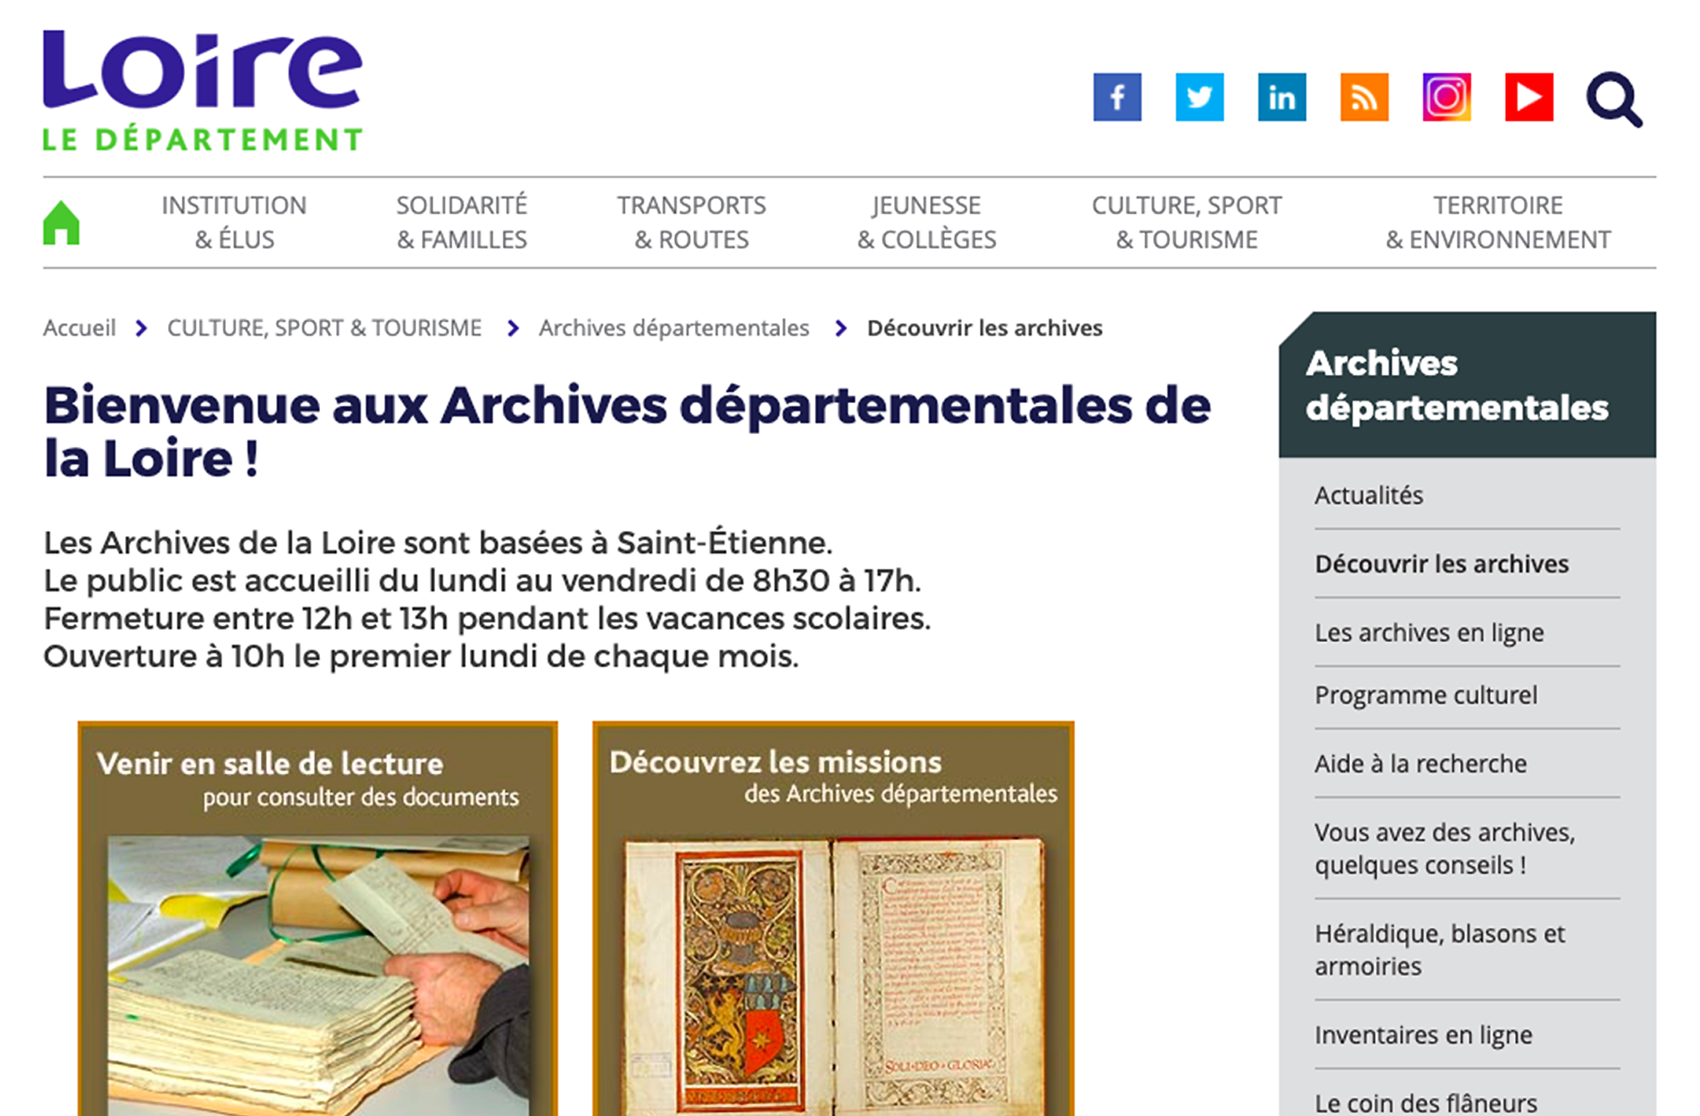This screenshot has width=1700, height=1116.
Task: Open the YouTube play icon
Action: point(1529,97)
